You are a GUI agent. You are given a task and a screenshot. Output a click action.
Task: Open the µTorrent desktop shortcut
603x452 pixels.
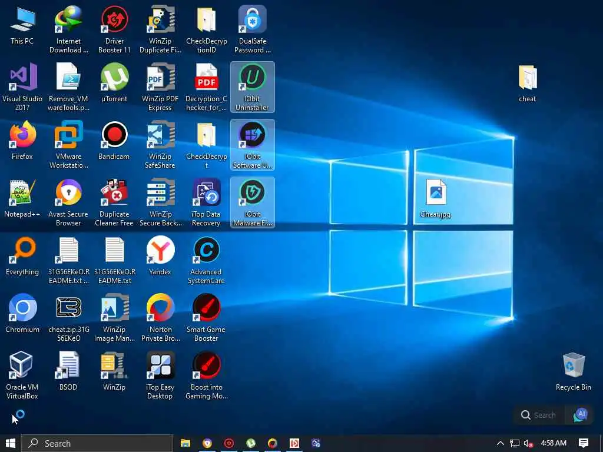114,82
